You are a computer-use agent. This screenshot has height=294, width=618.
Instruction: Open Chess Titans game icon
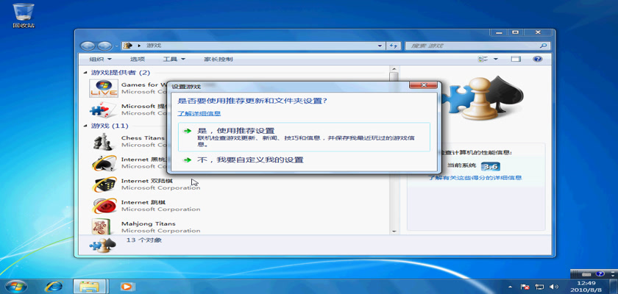102,141
